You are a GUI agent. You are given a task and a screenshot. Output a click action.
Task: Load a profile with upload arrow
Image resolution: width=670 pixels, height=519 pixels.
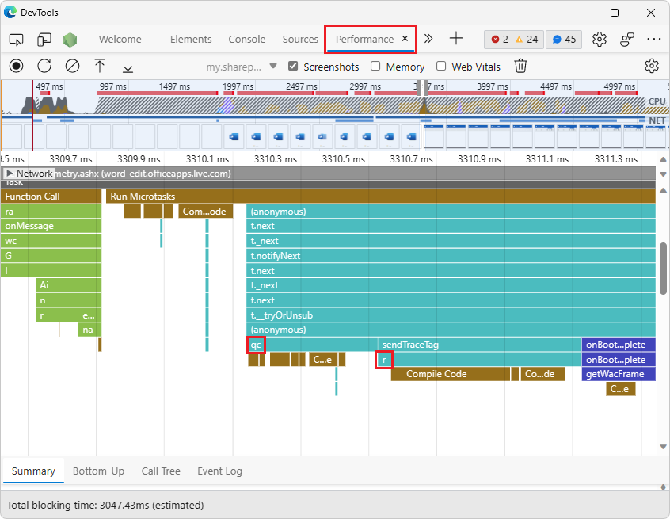(x=100, y=67)
